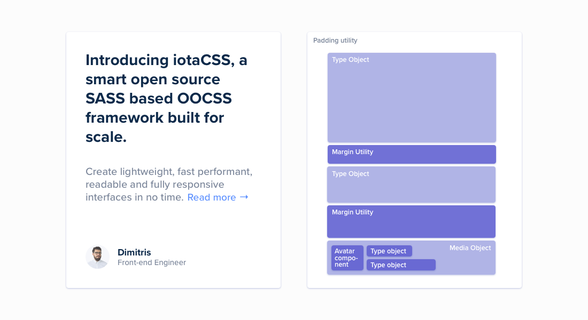Image resolution: width=588 pixels, height=320 pixels.
Task: Select the Avatar component chip in Media Object
Action: point(346,257)
